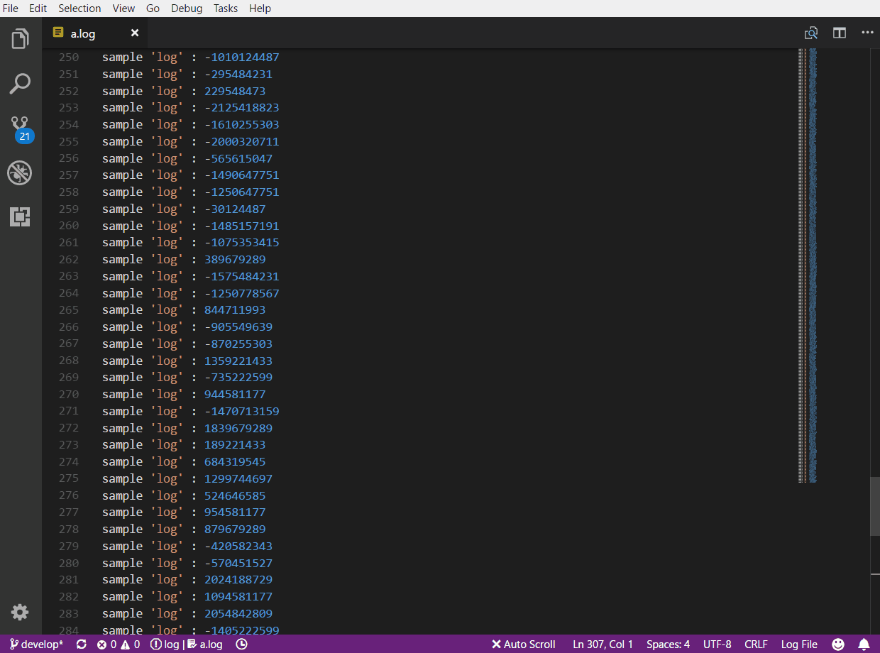The image size is (880, 653).
Task: Click the feedback smiley icon
Action: point(838,644)
